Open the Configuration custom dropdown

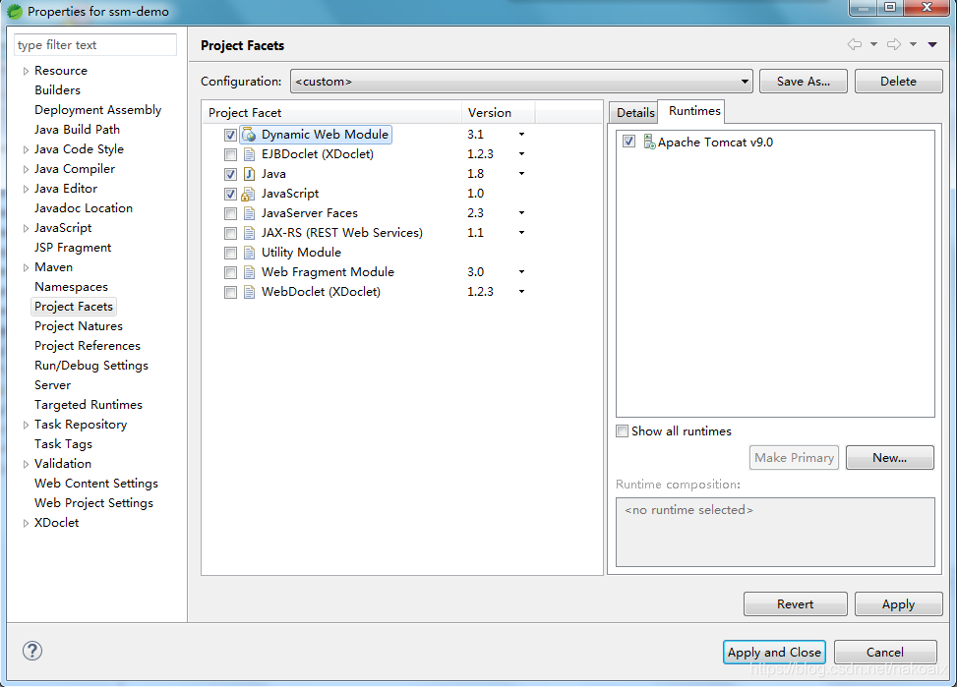click(522, 82)
